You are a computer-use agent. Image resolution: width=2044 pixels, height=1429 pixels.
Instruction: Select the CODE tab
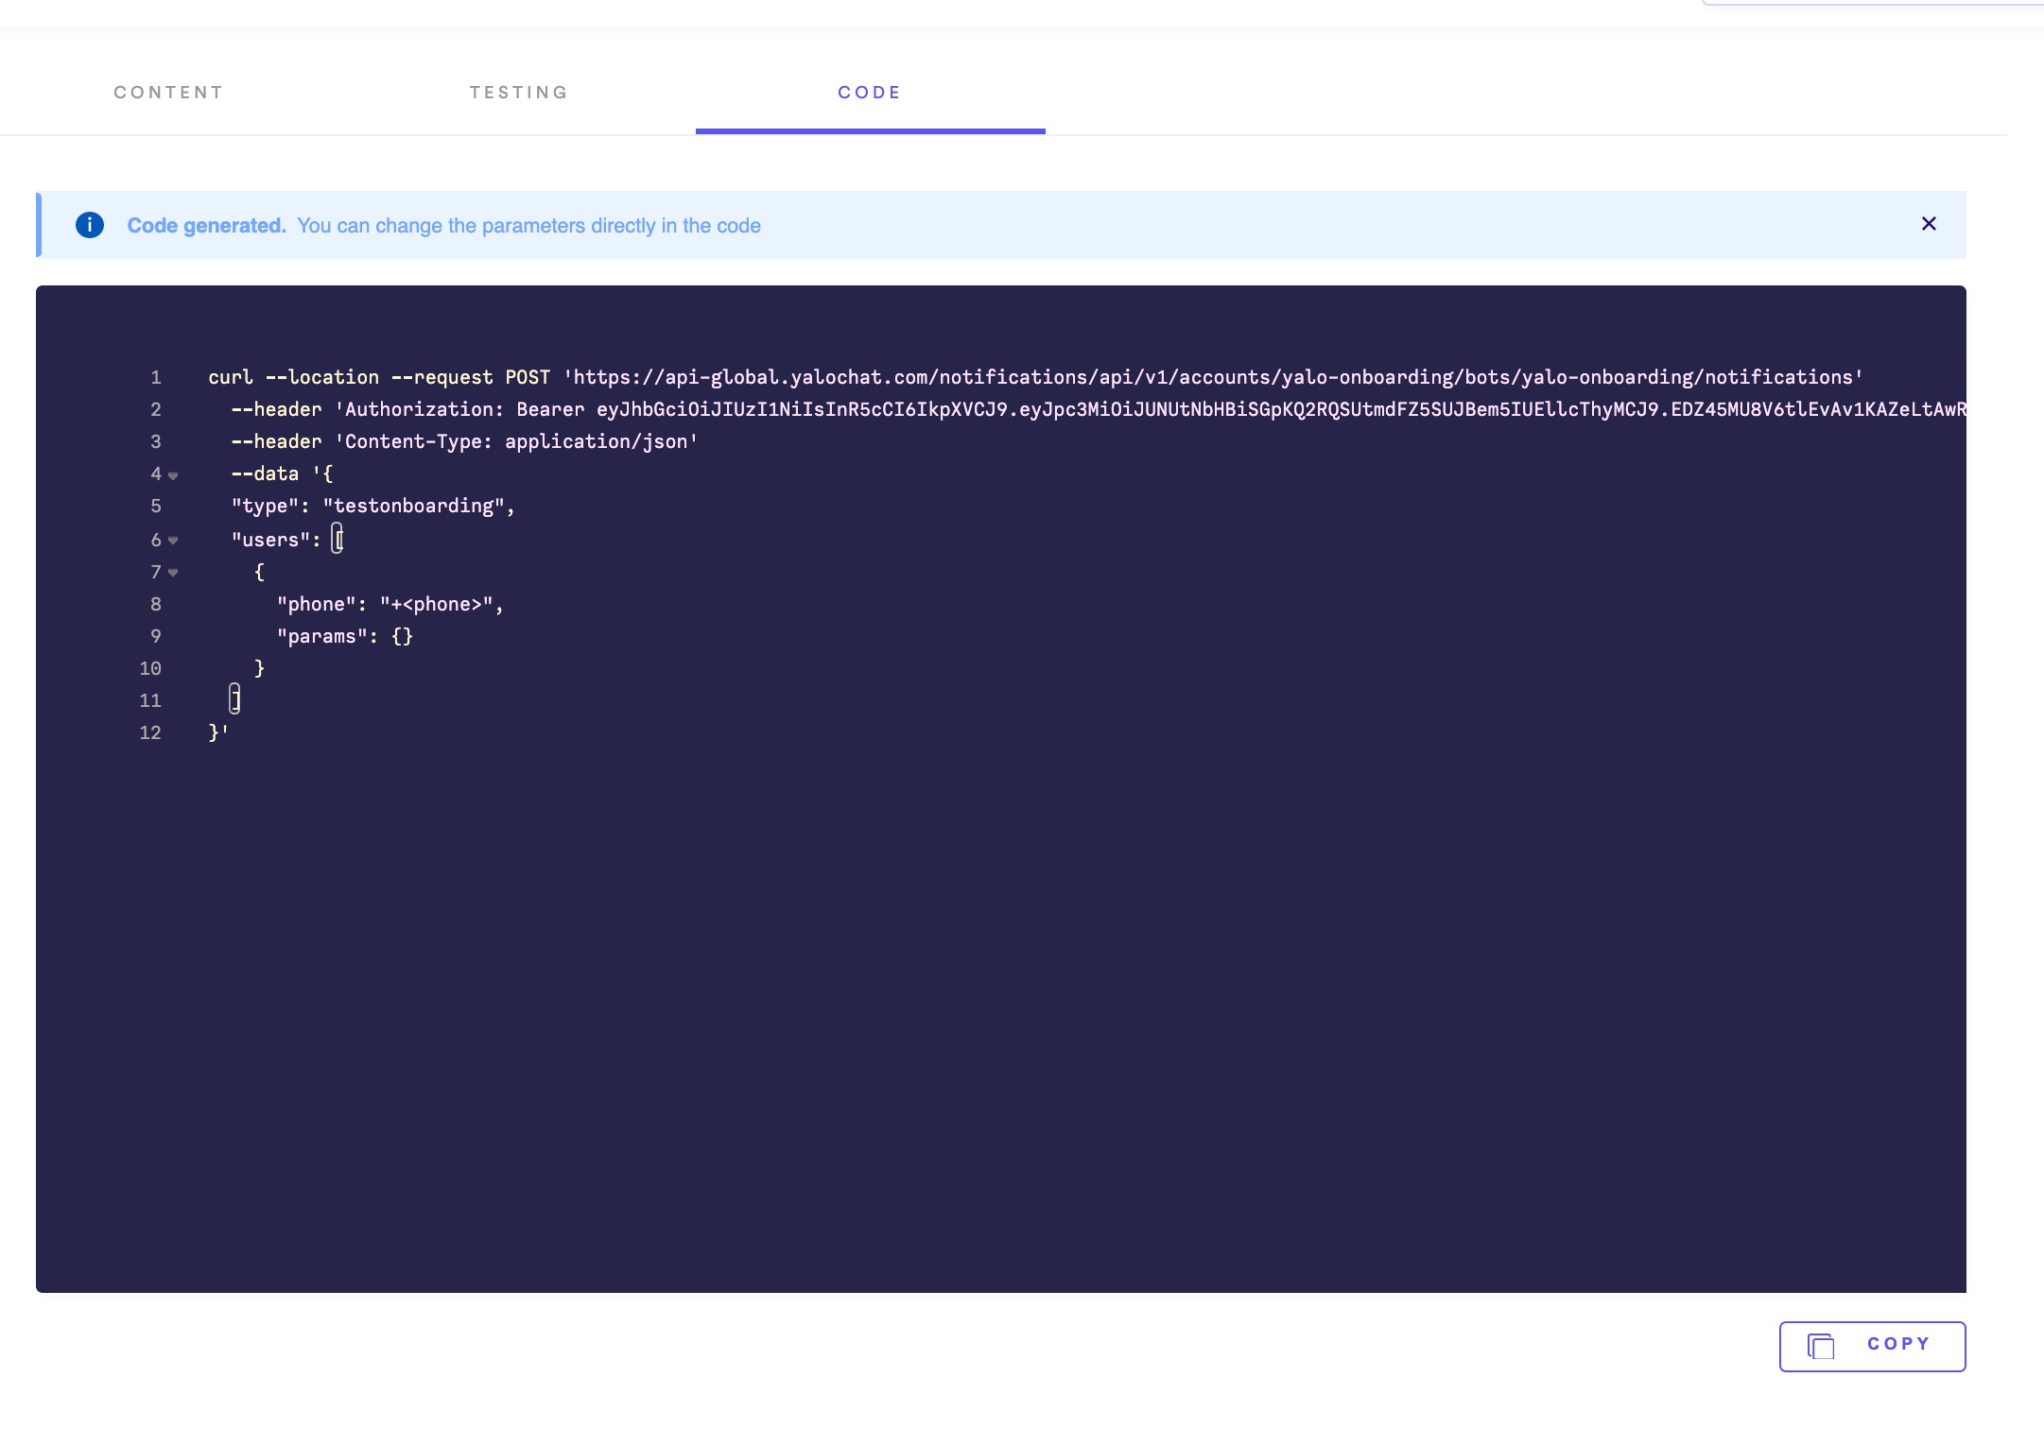(870, 93)
